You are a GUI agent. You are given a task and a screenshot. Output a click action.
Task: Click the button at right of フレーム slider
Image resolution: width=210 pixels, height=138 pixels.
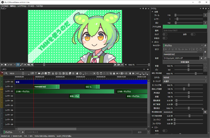pyautogui.click(x=205, y=15)
